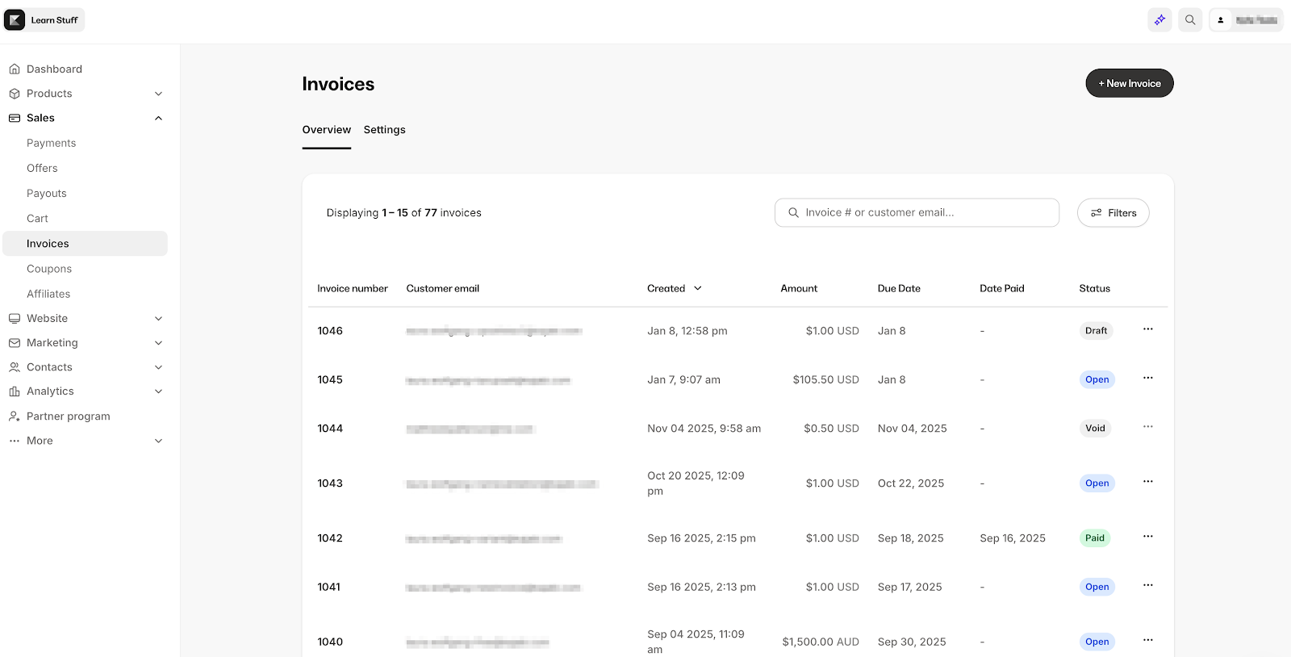The image size is (1291, 657).
Task: Click the Partner program icon
Action: [15, 416]
